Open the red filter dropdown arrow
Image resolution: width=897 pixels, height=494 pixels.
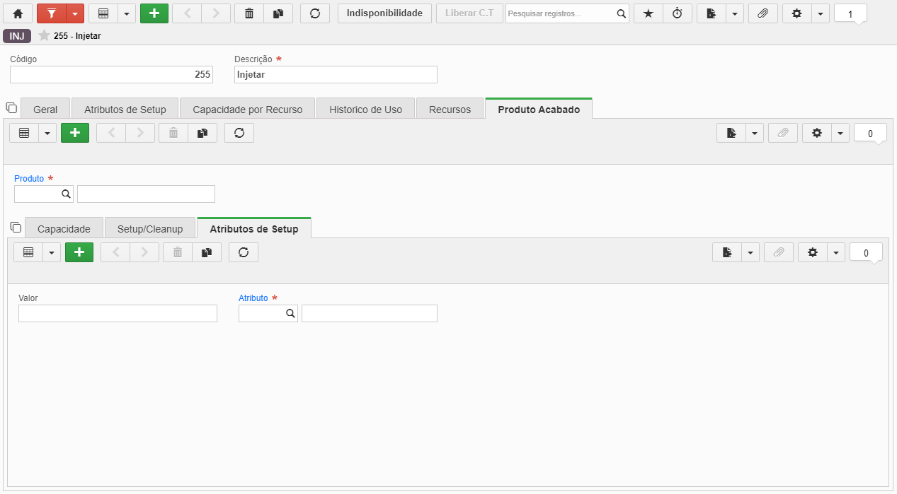point(75,13)
